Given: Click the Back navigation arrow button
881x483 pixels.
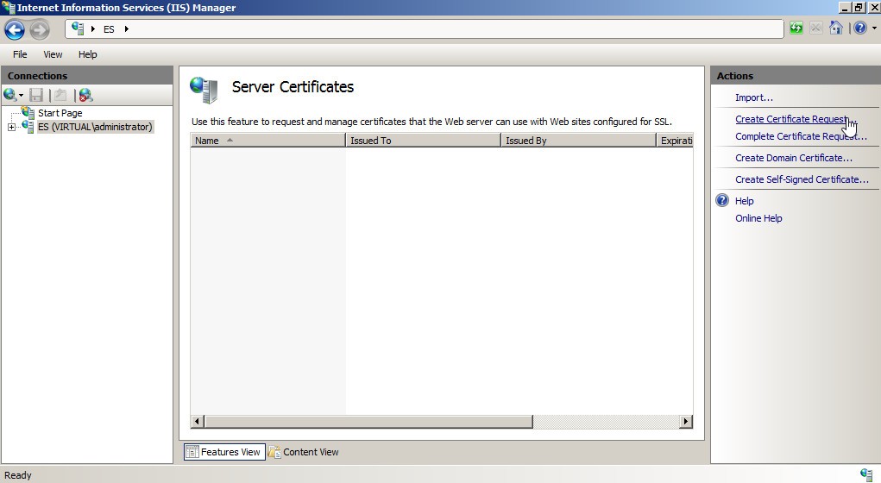Looking at the screenshot, I should (14, 29).
